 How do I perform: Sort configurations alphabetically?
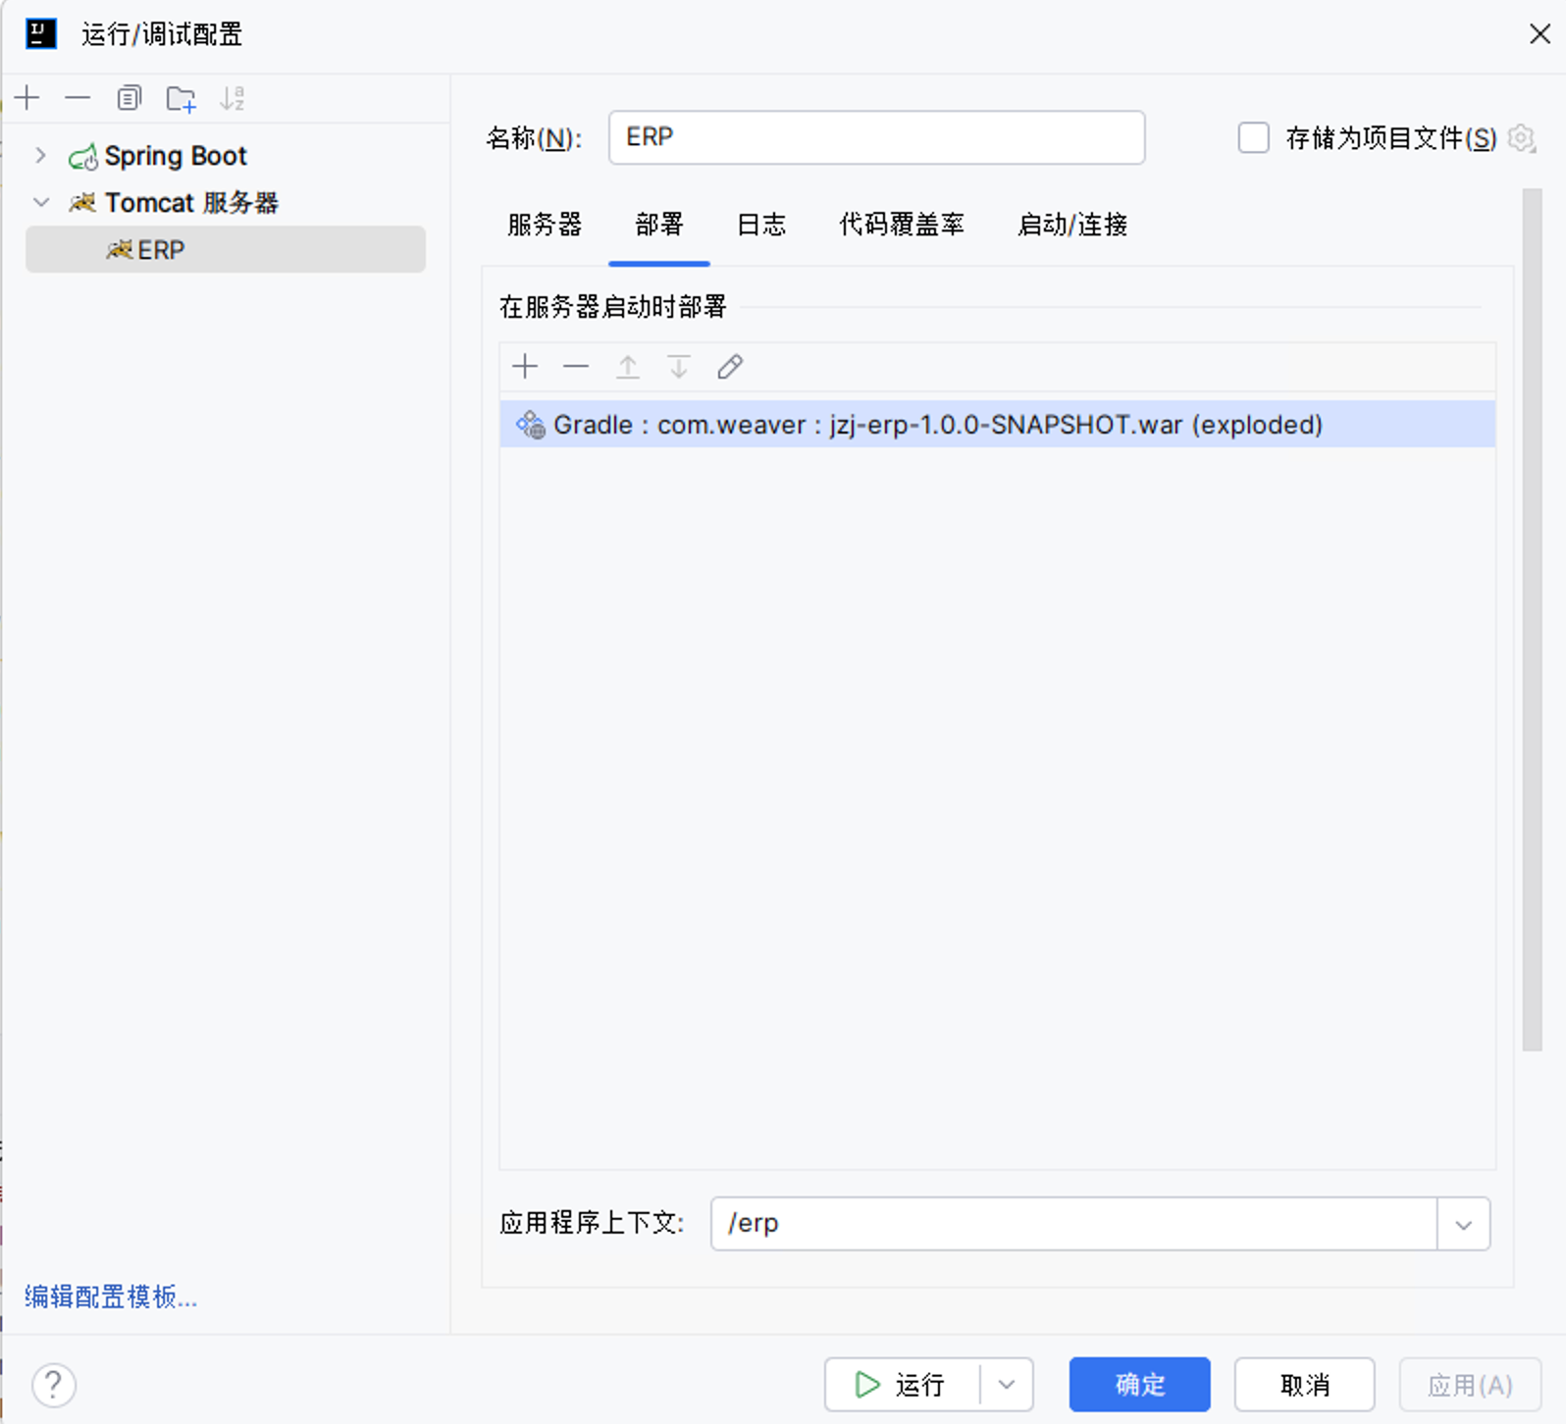click(233, 98)
